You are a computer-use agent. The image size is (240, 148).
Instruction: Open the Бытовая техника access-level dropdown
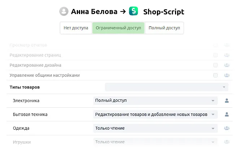[155, 114]
